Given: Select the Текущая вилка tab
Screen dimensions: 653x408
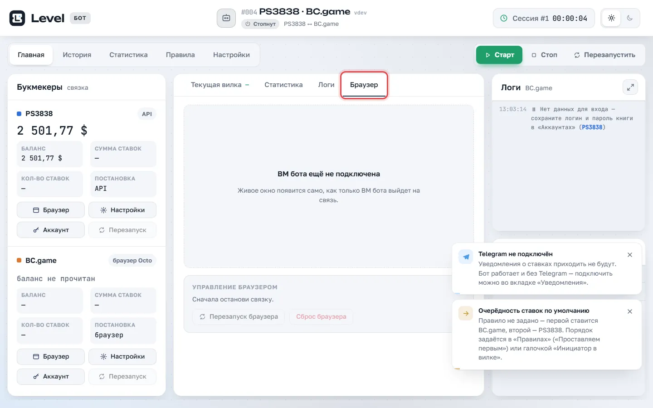Looking at the screenshot, I should pos(220,85).
